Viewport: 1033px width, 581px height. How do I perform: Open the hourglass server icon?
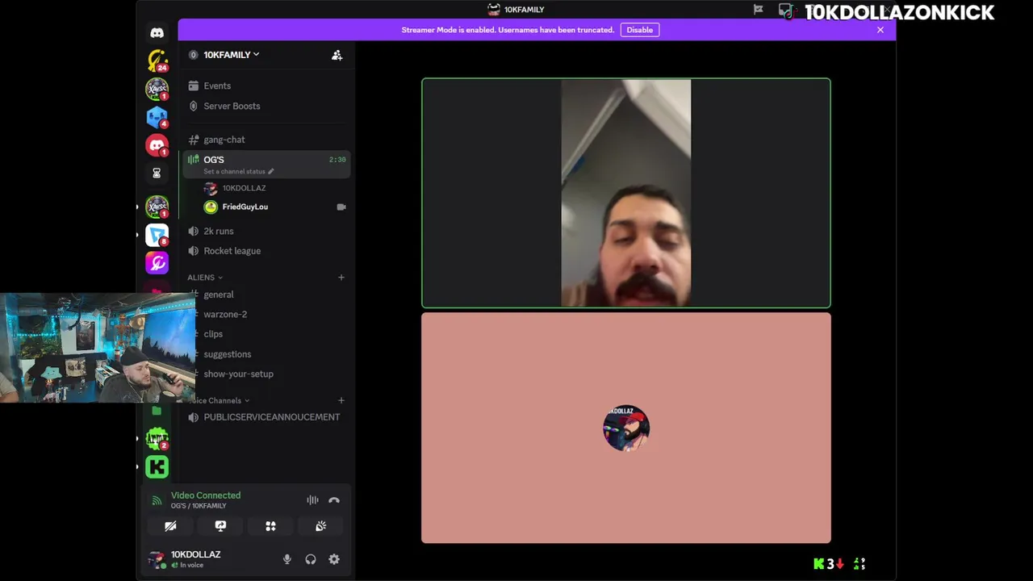pos(157,173)
